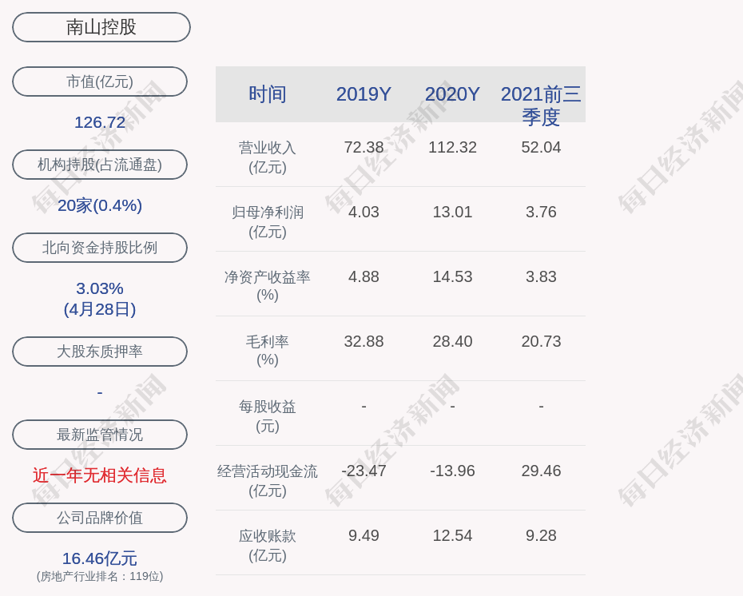Click the 净资产收益率(%) row label
The width and height of the screenshot is (743, 596).
tap(268, 286)
